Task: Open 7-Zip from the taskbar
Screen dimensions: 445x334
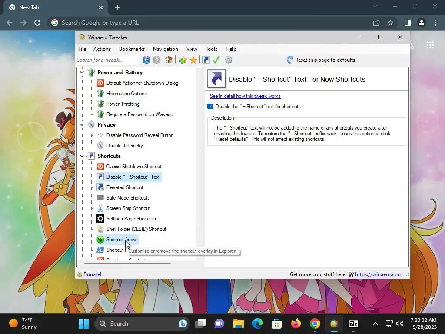Action: (353, 324)
